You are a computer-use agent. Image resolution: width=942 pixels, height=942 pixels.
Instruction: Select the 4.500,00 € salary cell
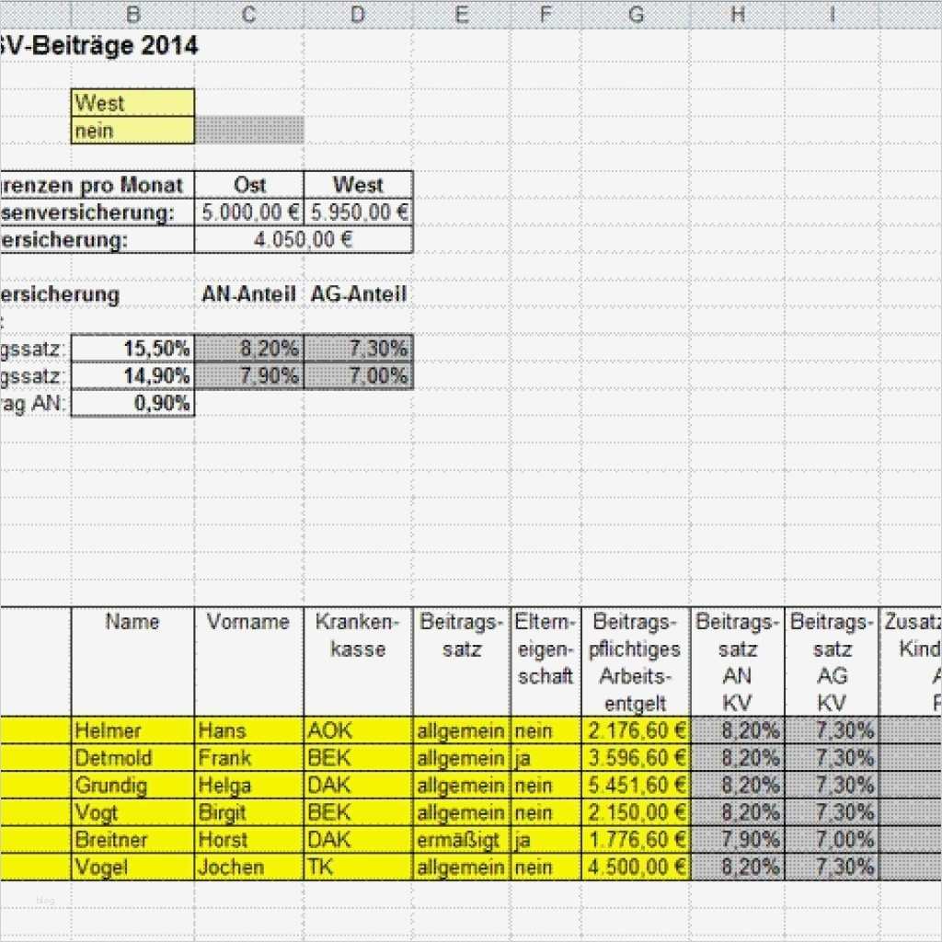[637, 867]
